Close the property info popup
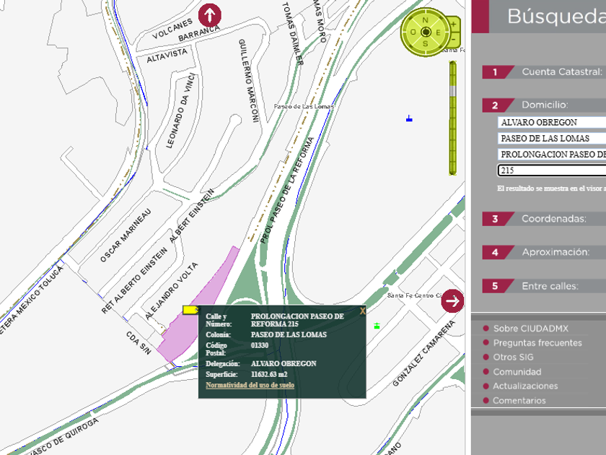Viewport: 606px width, 455px height. (x=362, y=311)
